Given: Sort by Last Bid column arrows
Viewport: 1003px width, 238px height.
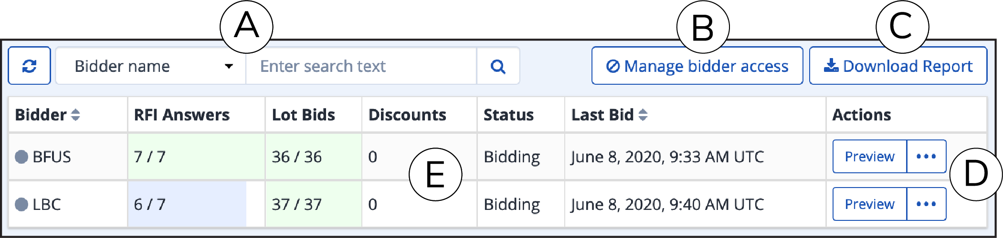Looking at the screenshot, I should (x=643, y=115).
